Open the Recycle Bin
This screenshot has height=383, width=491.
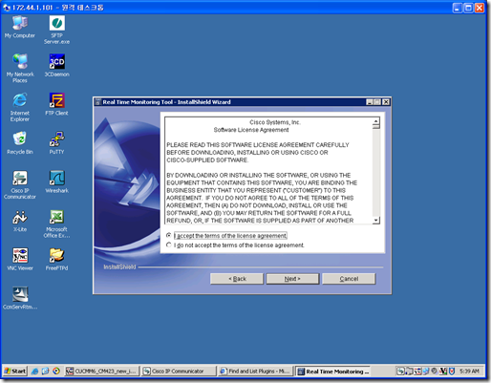20,143
